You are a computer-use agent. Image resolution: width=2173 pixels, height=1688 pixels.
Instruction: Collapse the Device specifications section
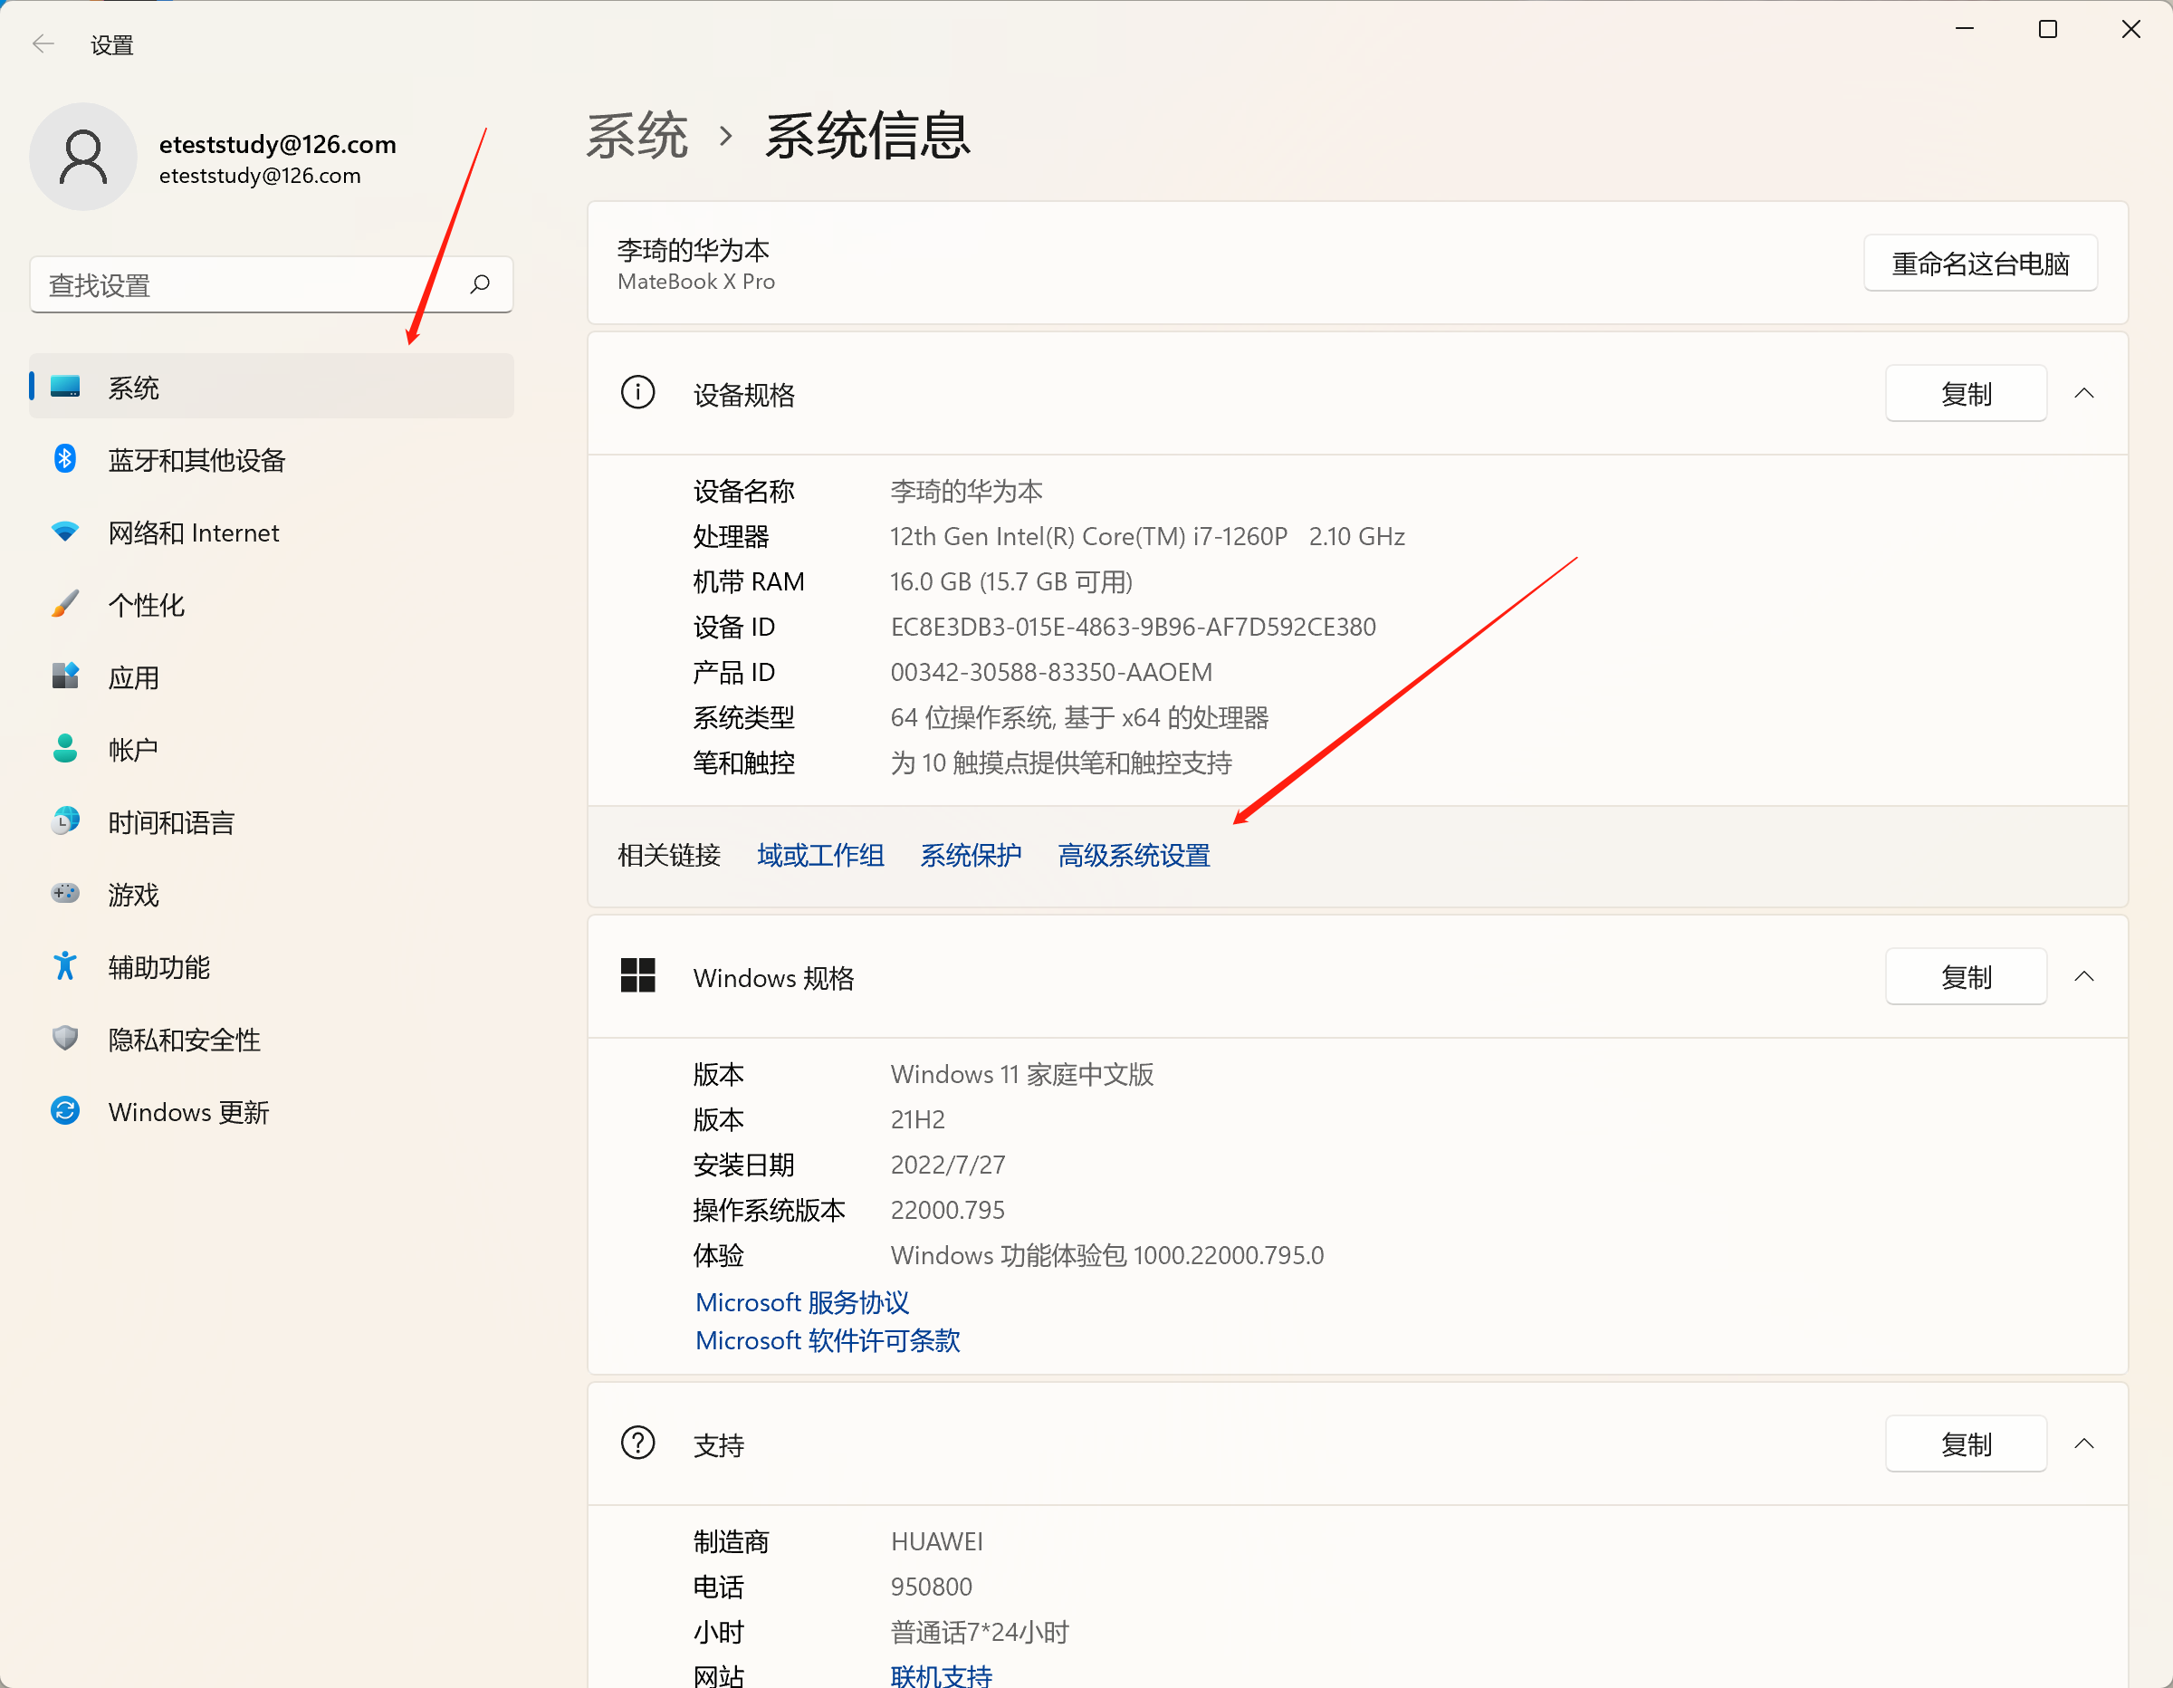point(2083,394)
